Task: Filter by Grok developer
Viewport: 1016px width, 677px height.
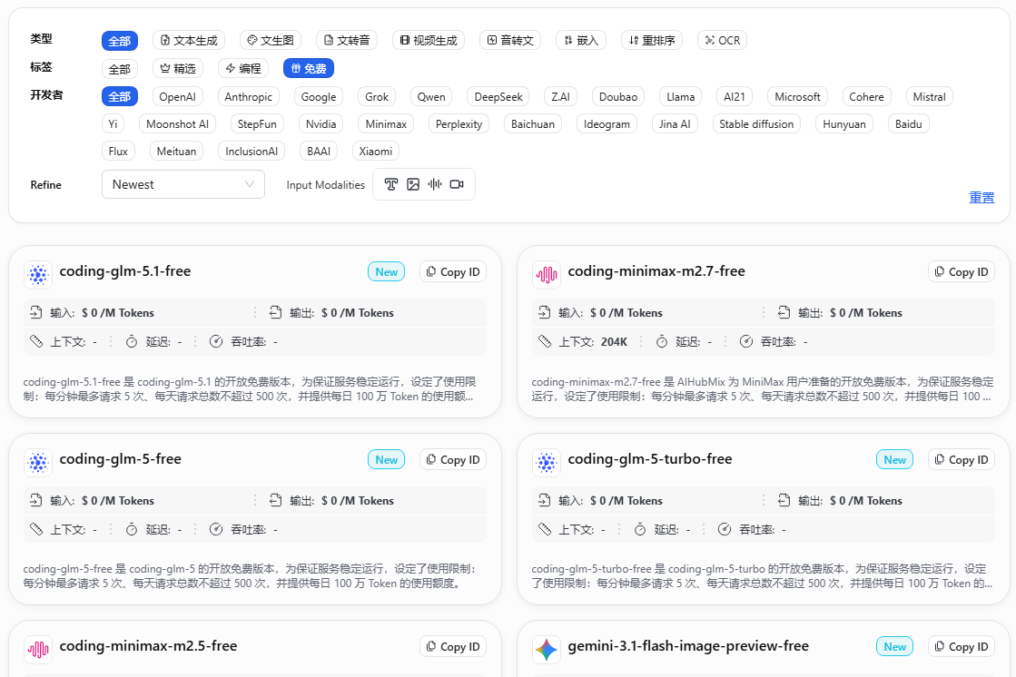Action: click(x=377, y=96)
